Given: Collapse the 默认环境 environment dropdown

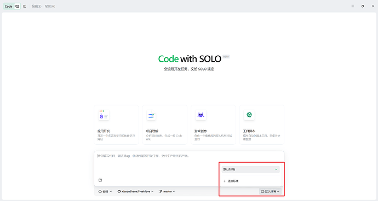Looking at the screenshot, I should pos(270,191).
